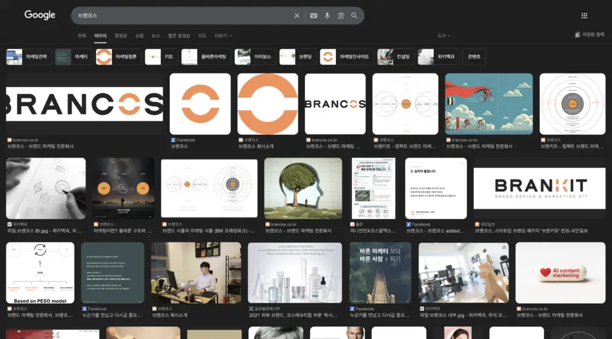Click the magnifying glass search button
This screenshot has width=612, height=339.
tap(354, 16)
